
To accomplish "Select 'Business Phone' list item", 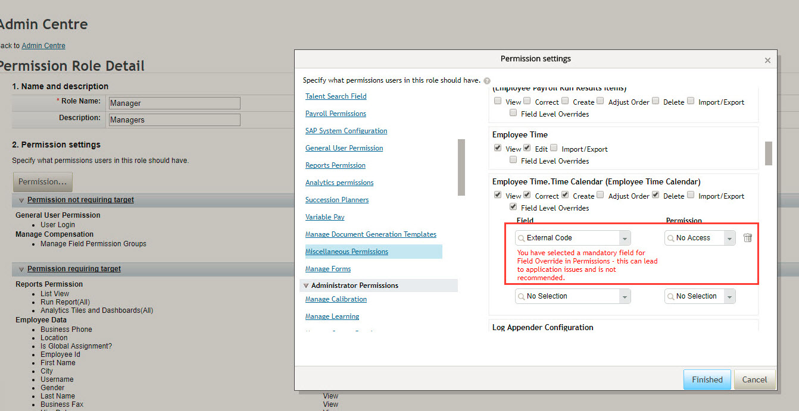I will click(66, 330).
